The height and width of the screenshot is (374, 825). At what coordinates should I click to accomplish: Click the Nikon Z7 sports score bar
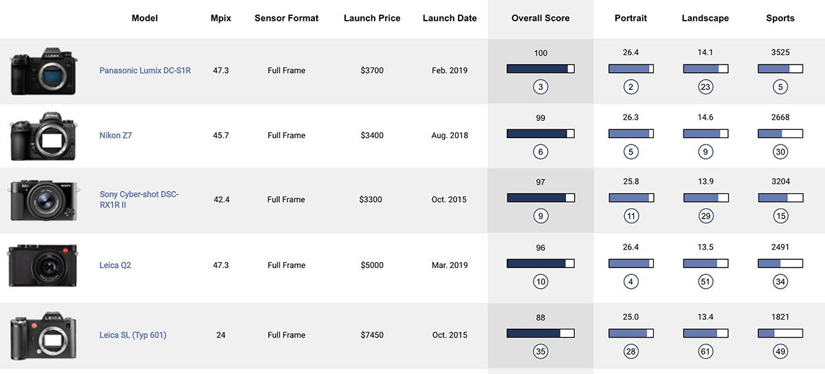780,133
